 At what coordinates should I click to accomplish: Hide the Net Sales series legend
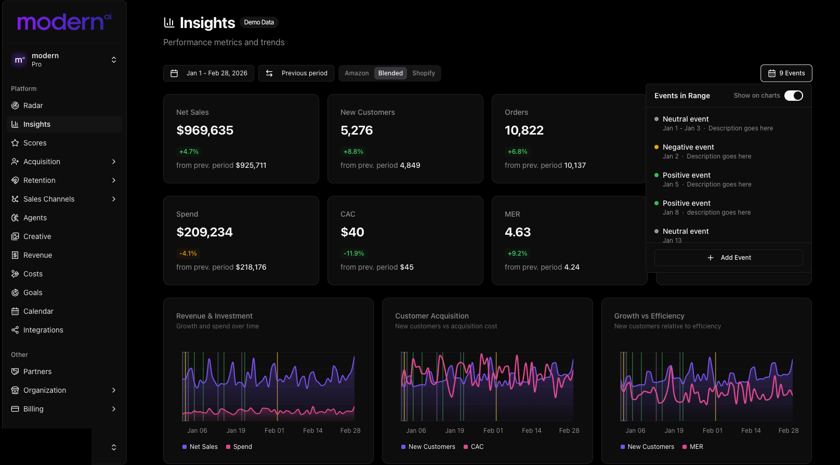(200, 447)
